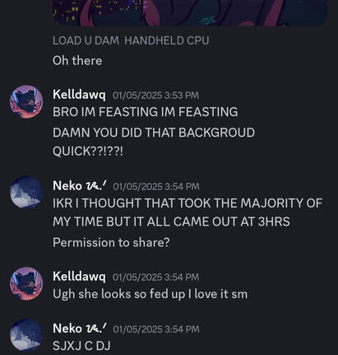Image resolution: width=338 pixels, height=355 pixels.
Task: Select the Ugh she looks so fed up message
Action: click(x=150, y=294)
